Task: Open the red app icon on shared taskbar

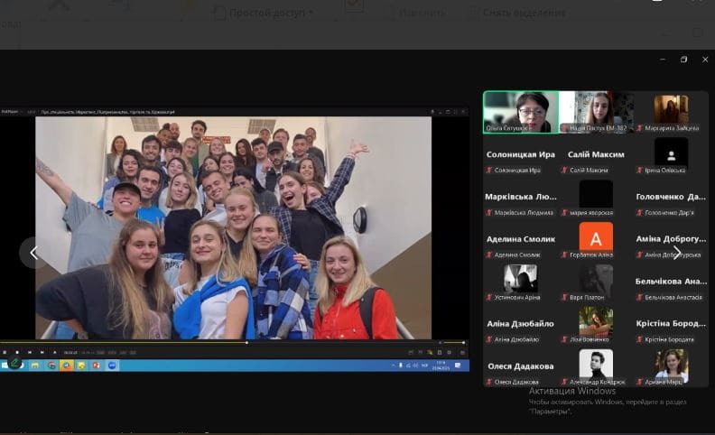Action: point(97,366)
